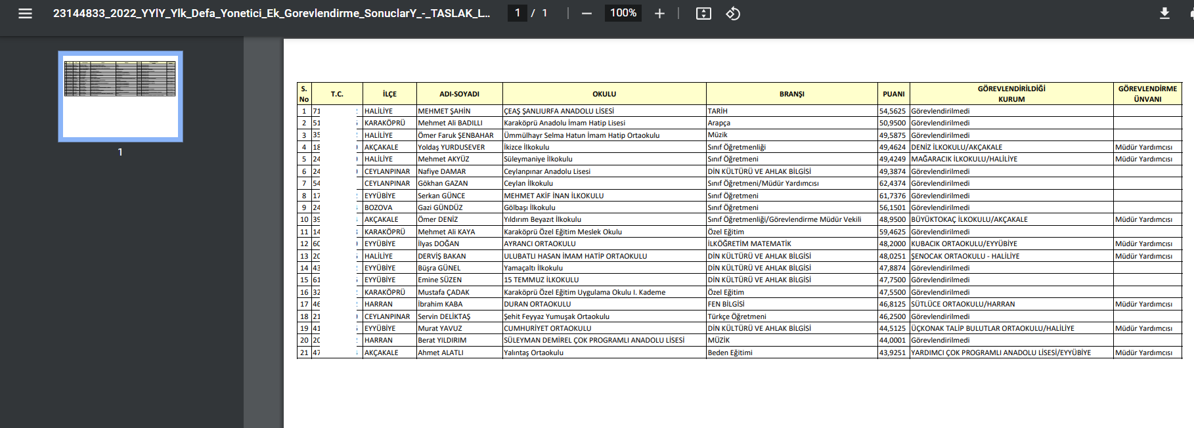Rotate the document counterclockwise
The height and width of the screenshot is (428, 1194).
click(x=733, y=13)
